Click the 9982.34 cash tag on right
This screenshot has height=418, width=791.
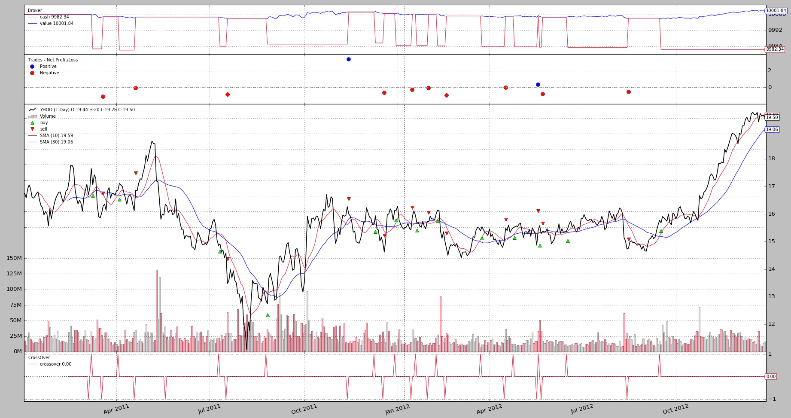click(x=775, y=49)
